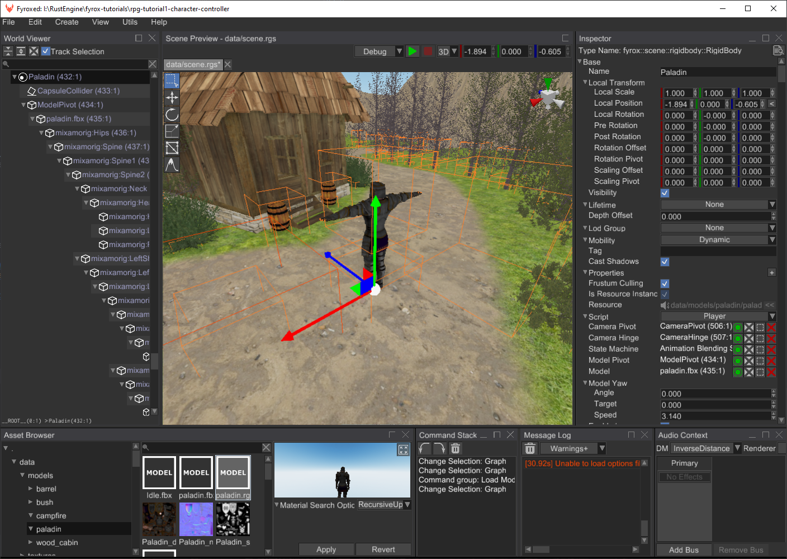Viewport: 787px width, 559px height.
Task: Open the Debug build profile dropdown
Action: click(380, 51)
